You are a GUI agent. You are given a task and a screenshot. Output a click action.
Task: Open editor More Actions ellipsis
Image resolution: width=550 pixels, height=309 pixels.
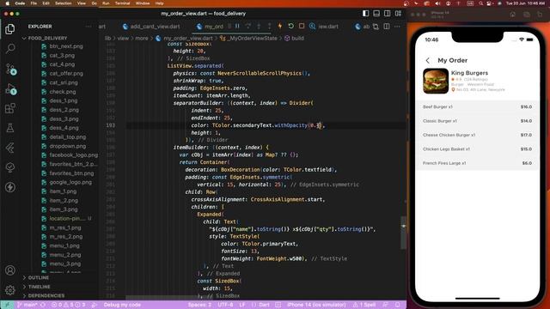pyautogui.click(x=397, y=27)
